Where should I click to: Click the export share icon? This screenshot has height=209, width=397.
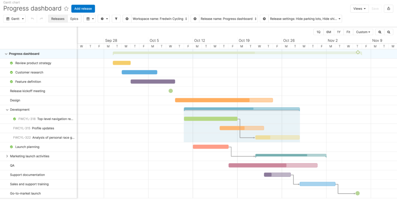[388, 9]
